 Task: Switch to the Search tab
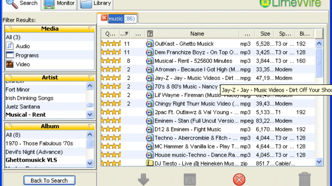(22, 4)
